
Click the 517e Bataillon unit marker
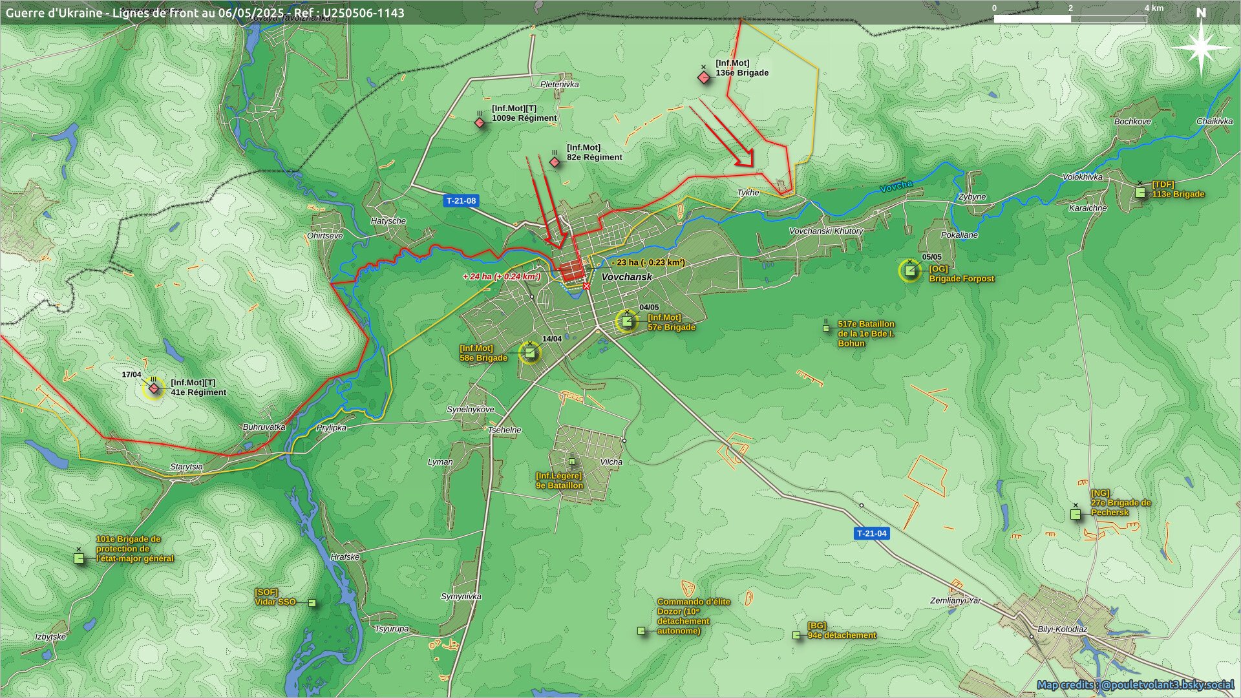point(826,328)
